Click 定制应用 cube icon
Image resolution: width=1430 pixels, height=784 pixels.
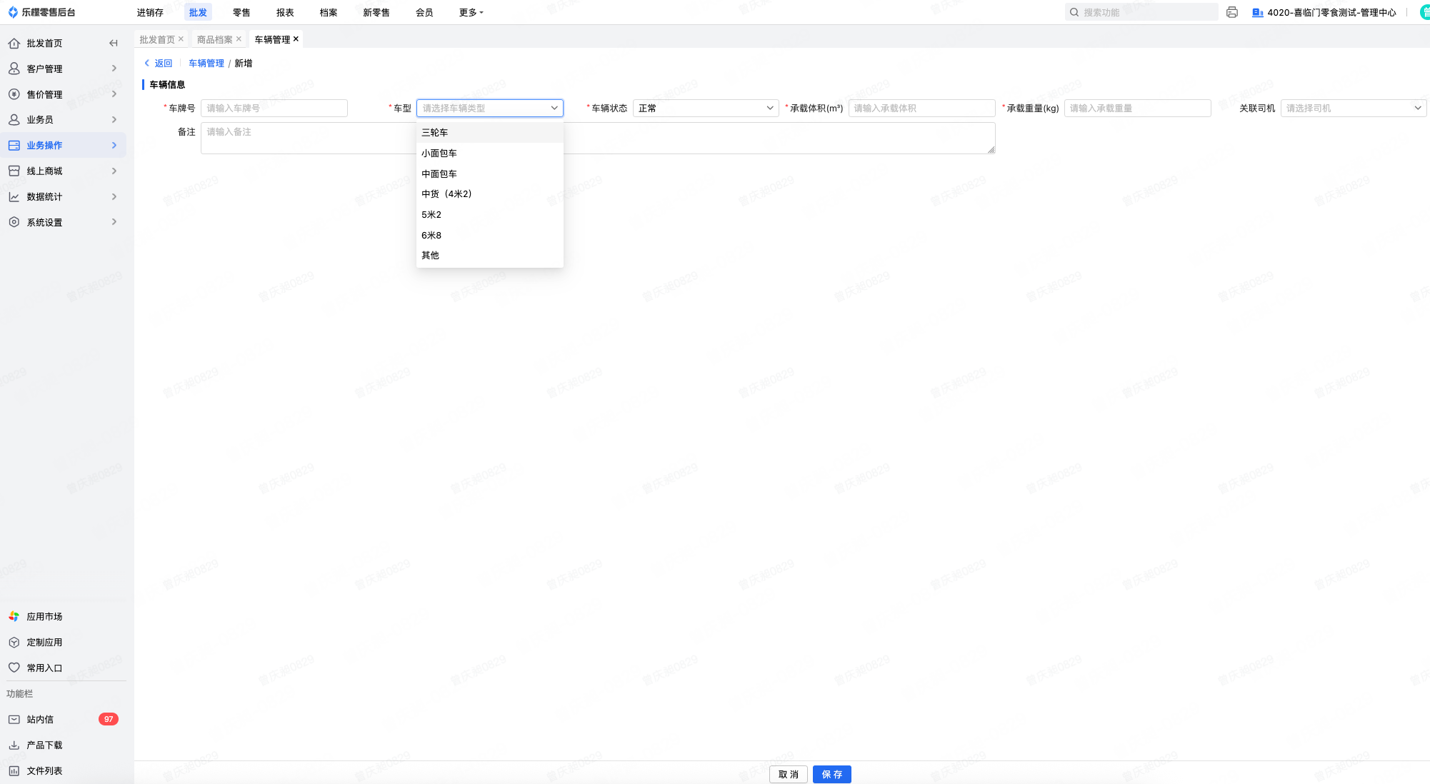(14, 642)
